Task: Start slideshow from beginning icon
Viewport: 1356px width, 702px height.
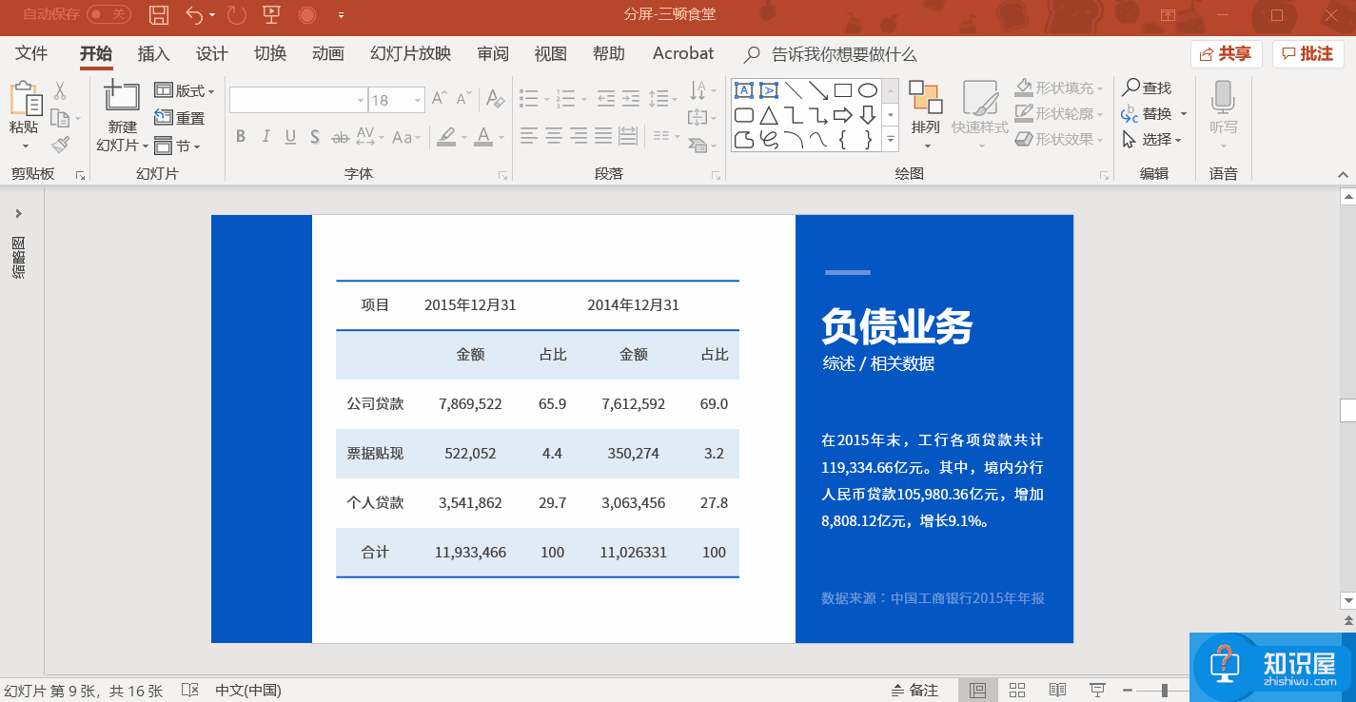Action: (x=271, y=14)
